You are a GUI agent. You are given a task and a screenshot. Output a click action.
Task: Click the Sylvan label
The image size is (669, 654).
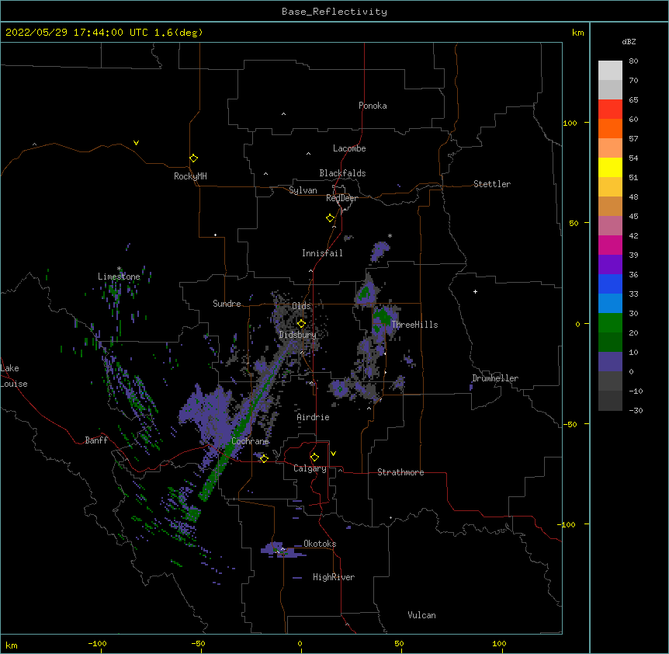[x=303, y=190]
